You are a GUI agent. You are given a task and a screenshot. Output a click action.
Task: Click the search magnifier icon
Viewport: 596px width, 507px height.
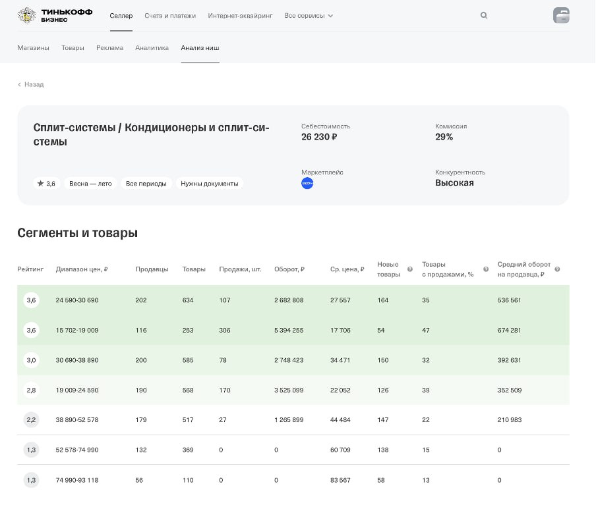(484, 15)
